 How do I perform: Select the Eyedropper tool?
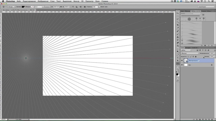tap(178, 28)
